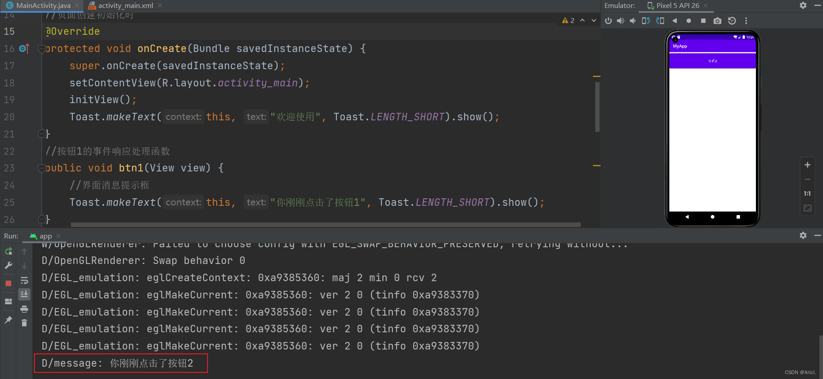Screen dimensions: 823x379
Task: Open warnings indicator showing 2
Action: click(x=568, y=20)
